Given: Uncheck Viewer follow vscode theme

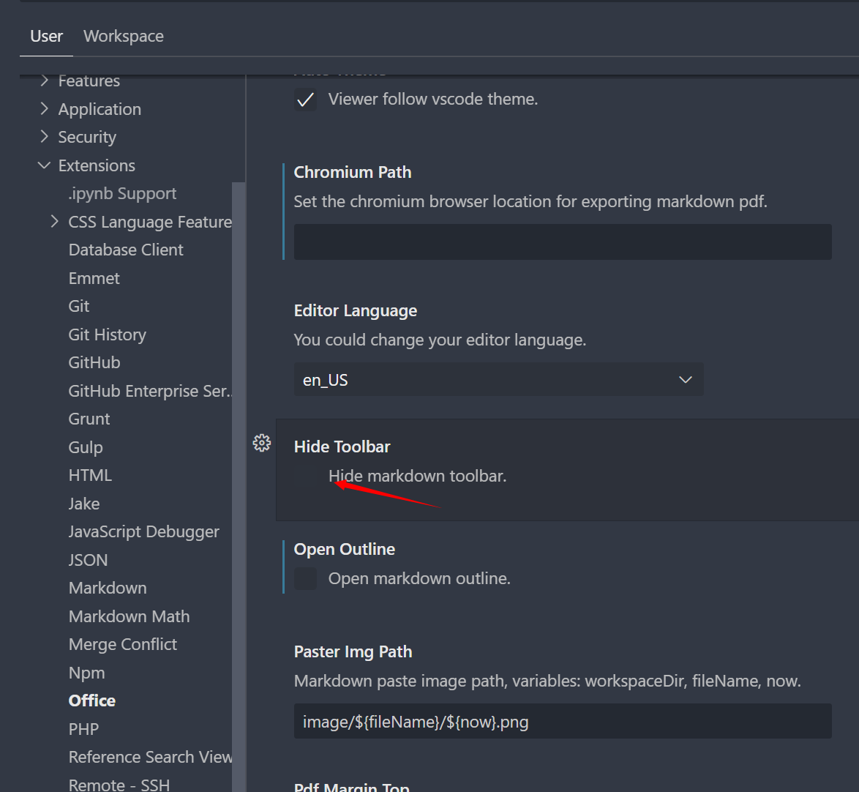Looking at the screenshot, I should coord(305,99).
